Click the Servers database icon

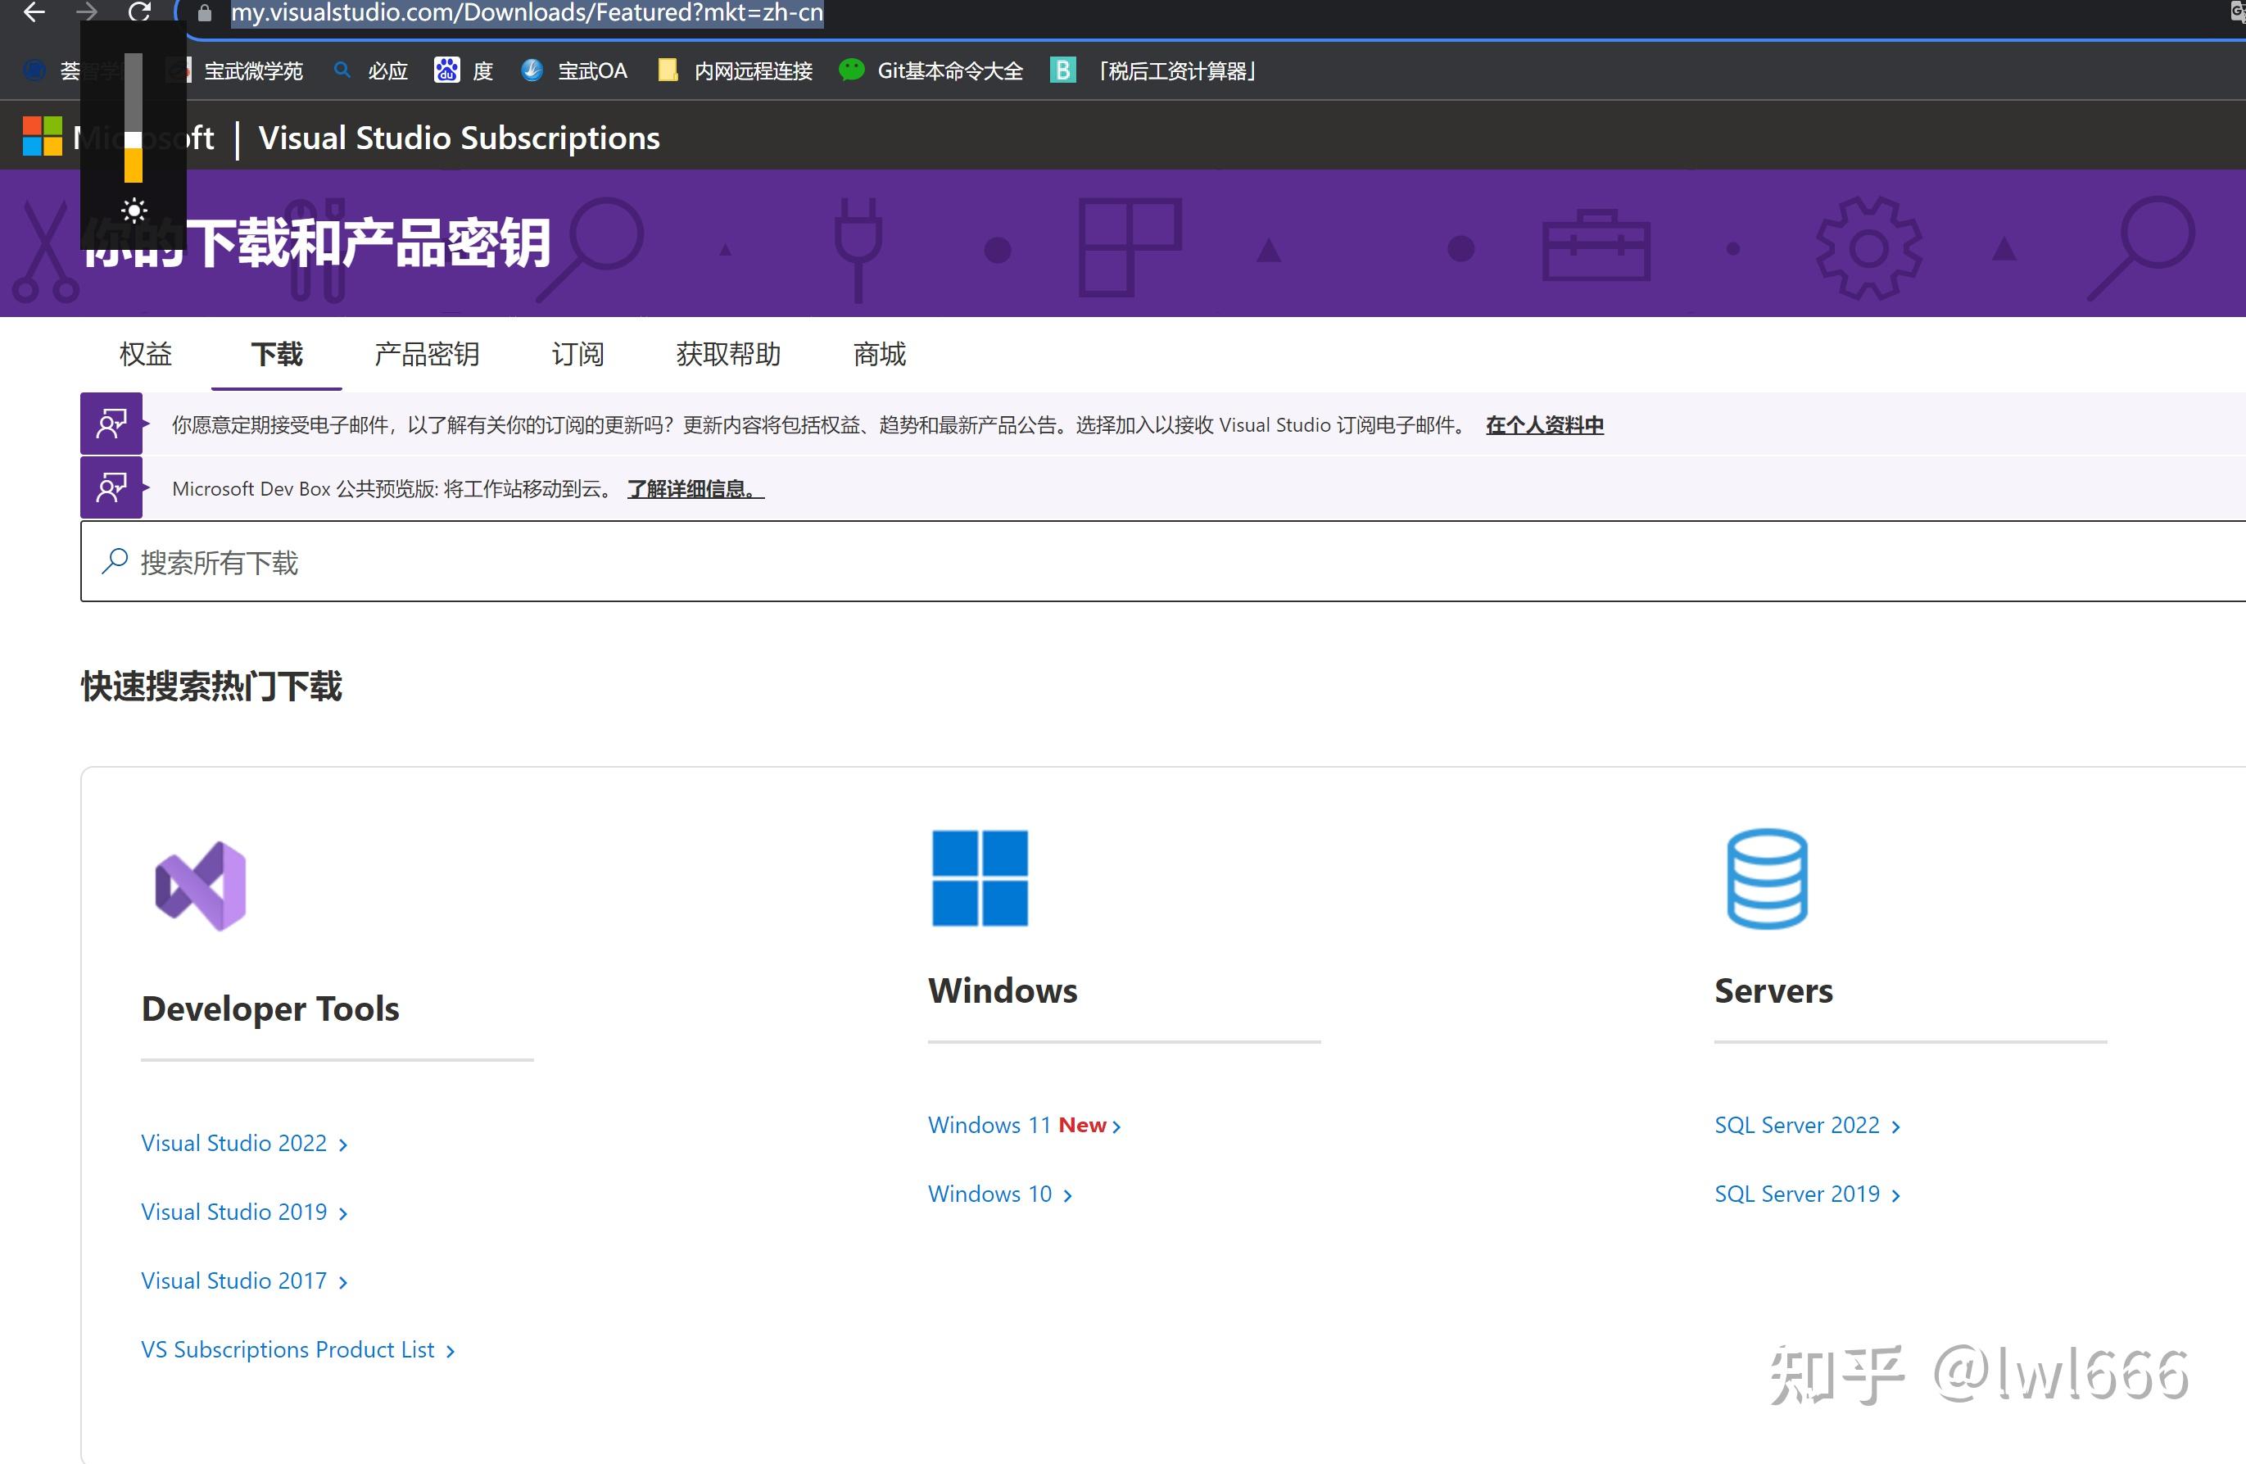pos(1767,879)
